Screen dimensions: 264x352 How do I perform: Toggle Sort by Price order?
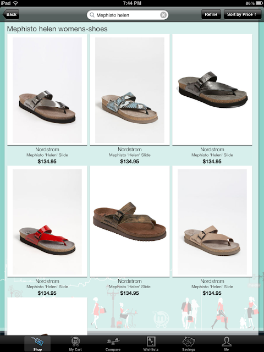click(243, 15)
